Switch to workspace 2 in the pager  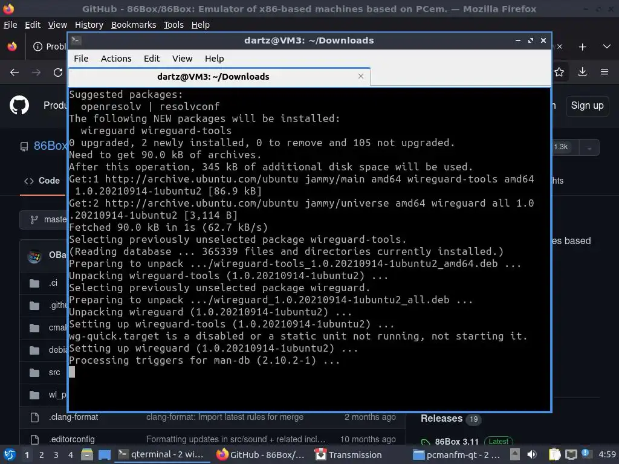(41, 455)
